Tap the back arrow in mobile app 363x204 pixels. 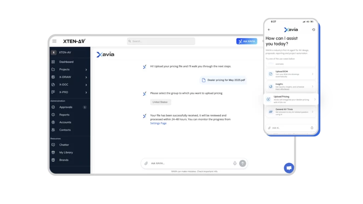pos(269,30)
